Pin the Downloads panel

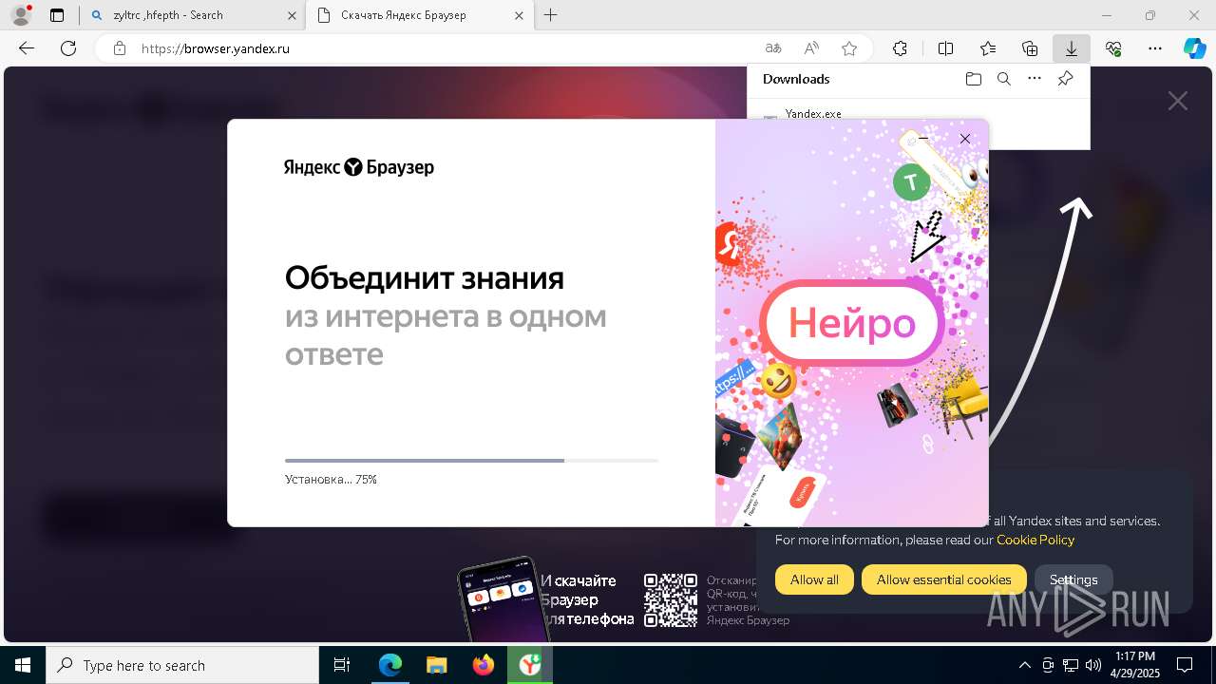point(1065,79)
